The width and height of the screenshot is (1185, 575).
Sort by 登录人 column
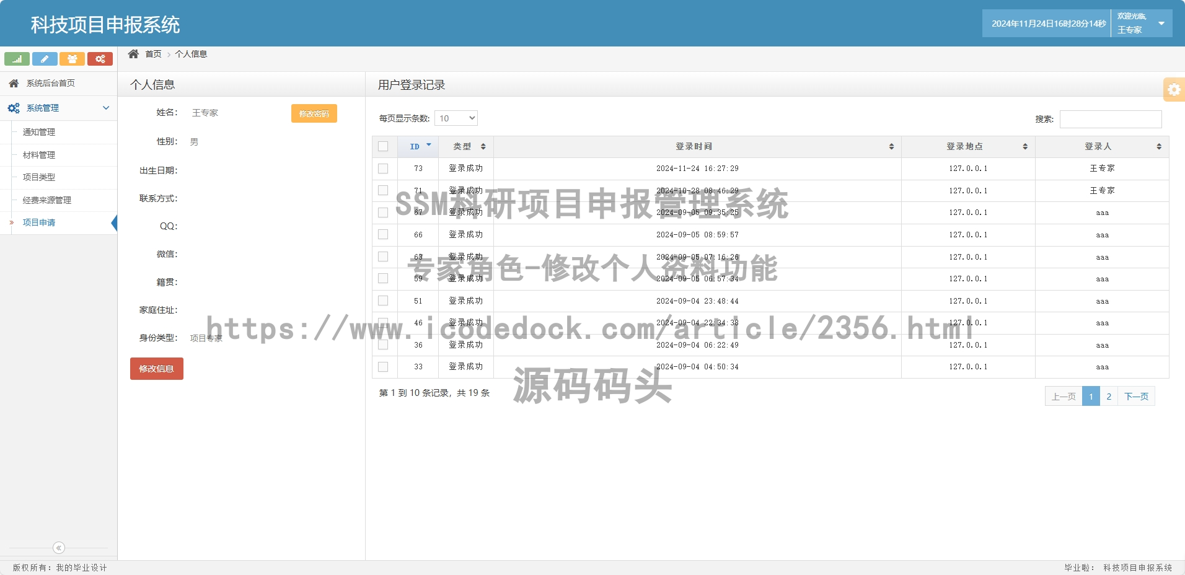click(1102, 147)
